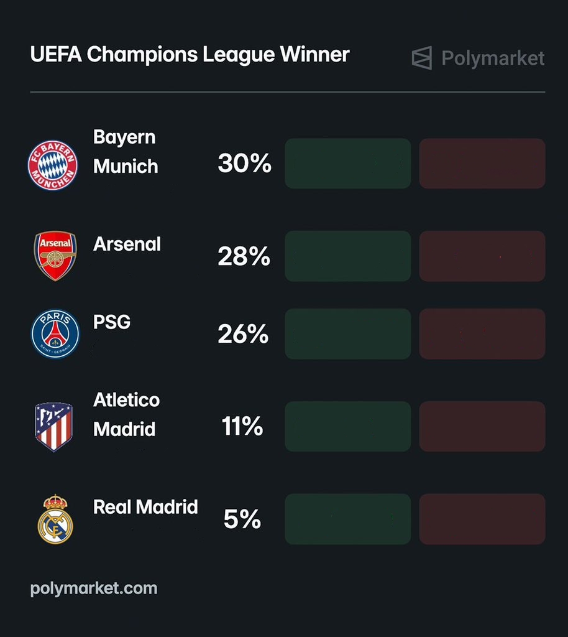The height and width of the screenshot is (637, 568).
Task: Click the PSG club crest
Action: pyautogui.click(x=55, y=334)
